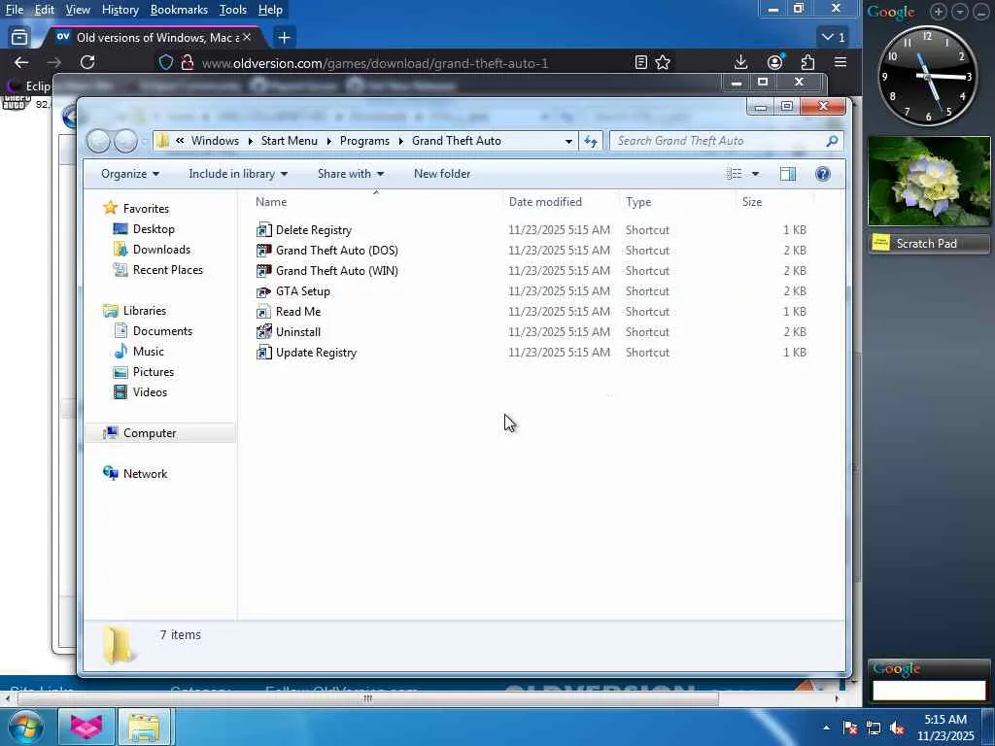Expand the address bar history dropdown
This screenshot has width=995, height=746.
pyautogui.click(x=568, y=141)
